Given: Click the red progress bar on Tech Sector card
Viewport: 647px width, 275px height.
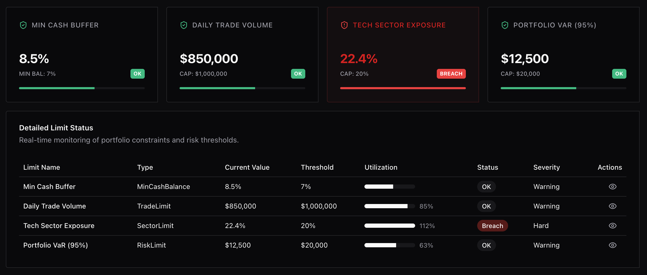Looking at the screenshot, I should pyautogui.click(x=403, y=88).
